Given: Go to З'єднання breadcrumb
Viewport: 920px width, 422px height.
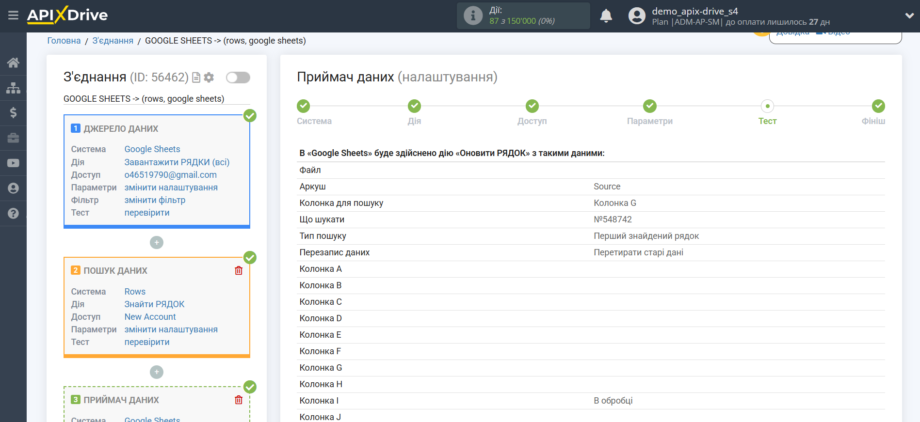Looking at the screenshot, I should (x=113, y=41).
